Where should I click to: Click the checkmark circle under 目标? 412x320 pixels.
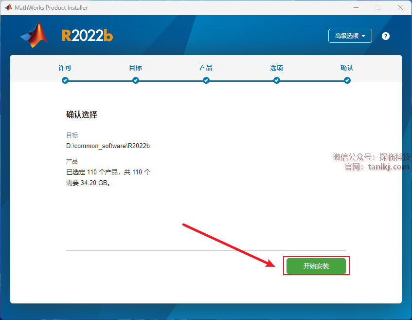[136, 80]
